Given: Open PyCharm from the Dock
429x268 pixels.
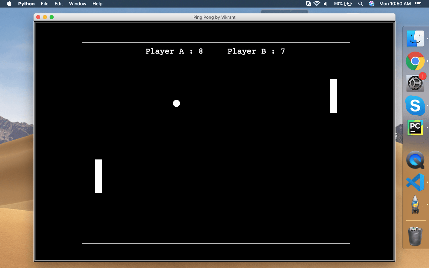Looking at the screenshot, I should [x=415, y=128].
